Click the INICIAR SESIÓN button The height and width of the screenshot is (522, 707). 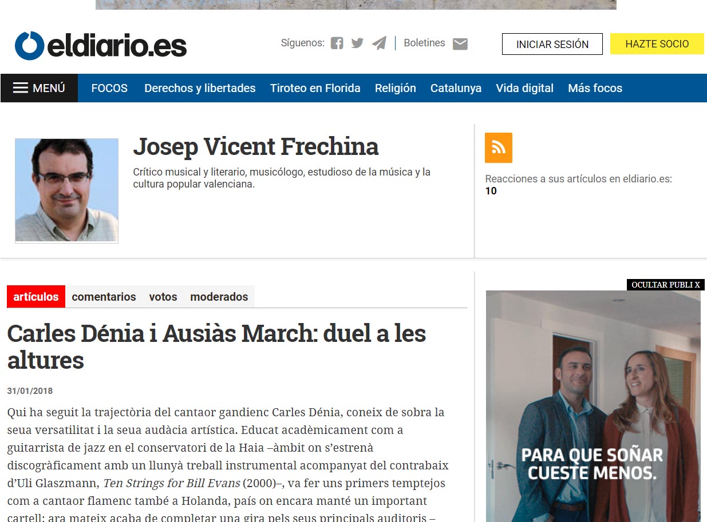point(552,44)
